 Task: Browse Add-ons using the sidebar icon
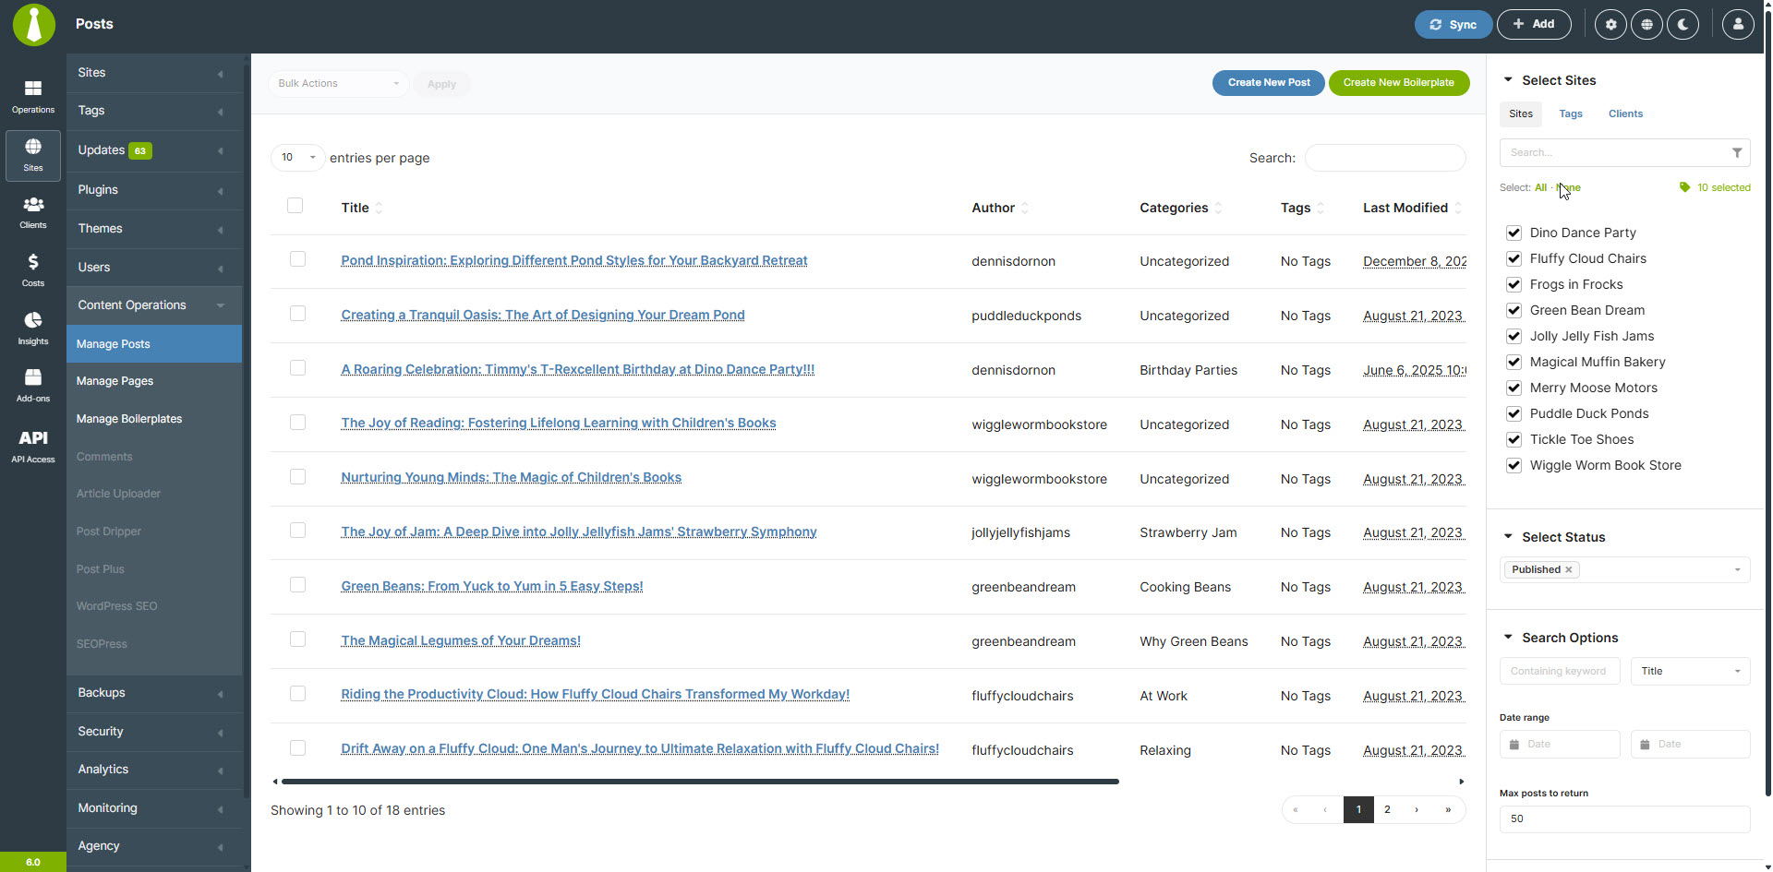[32, 385]
